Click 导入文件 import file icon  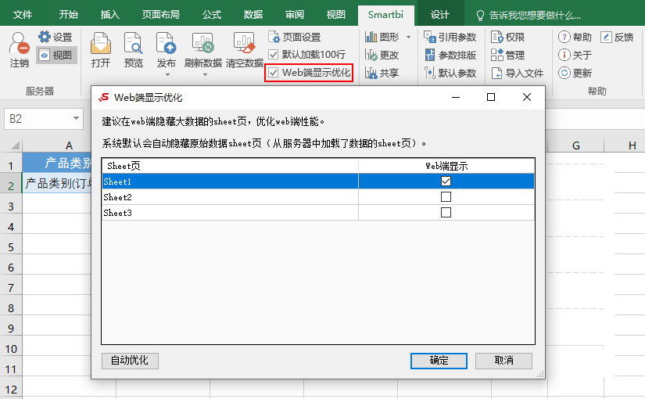pyautogui.click(x=496, y=73)
